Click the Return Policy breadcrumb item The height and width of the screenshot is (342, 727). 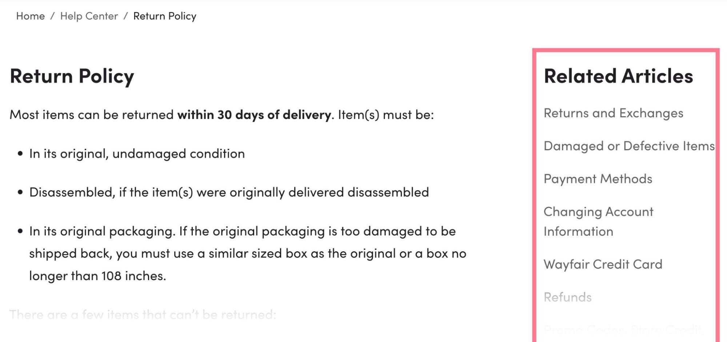coord(165,16)
